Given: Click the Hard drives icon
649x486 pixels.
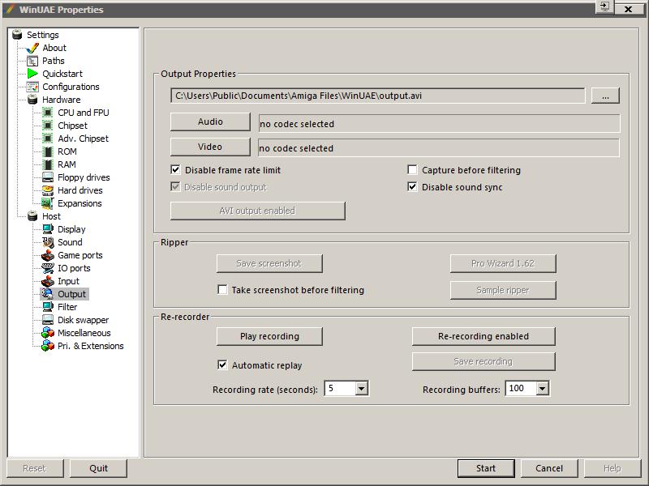Looking at the screenshot, I should 48,190.
